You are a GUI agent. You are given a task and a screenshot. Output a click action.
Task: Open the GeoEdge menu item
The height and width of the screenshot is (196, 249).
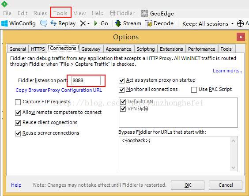(x=157, y=13)
